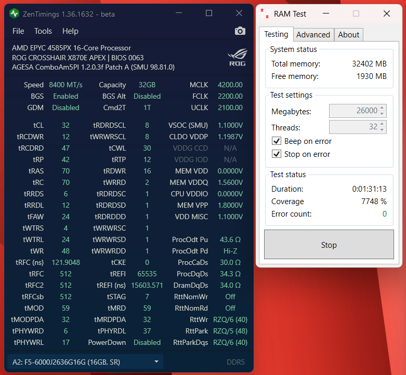Image resolution: width=406 pixels, height=375 pixels.
Task: Click the DramDqDs value 34.0 Ω
Action: [x=230, y=285]
